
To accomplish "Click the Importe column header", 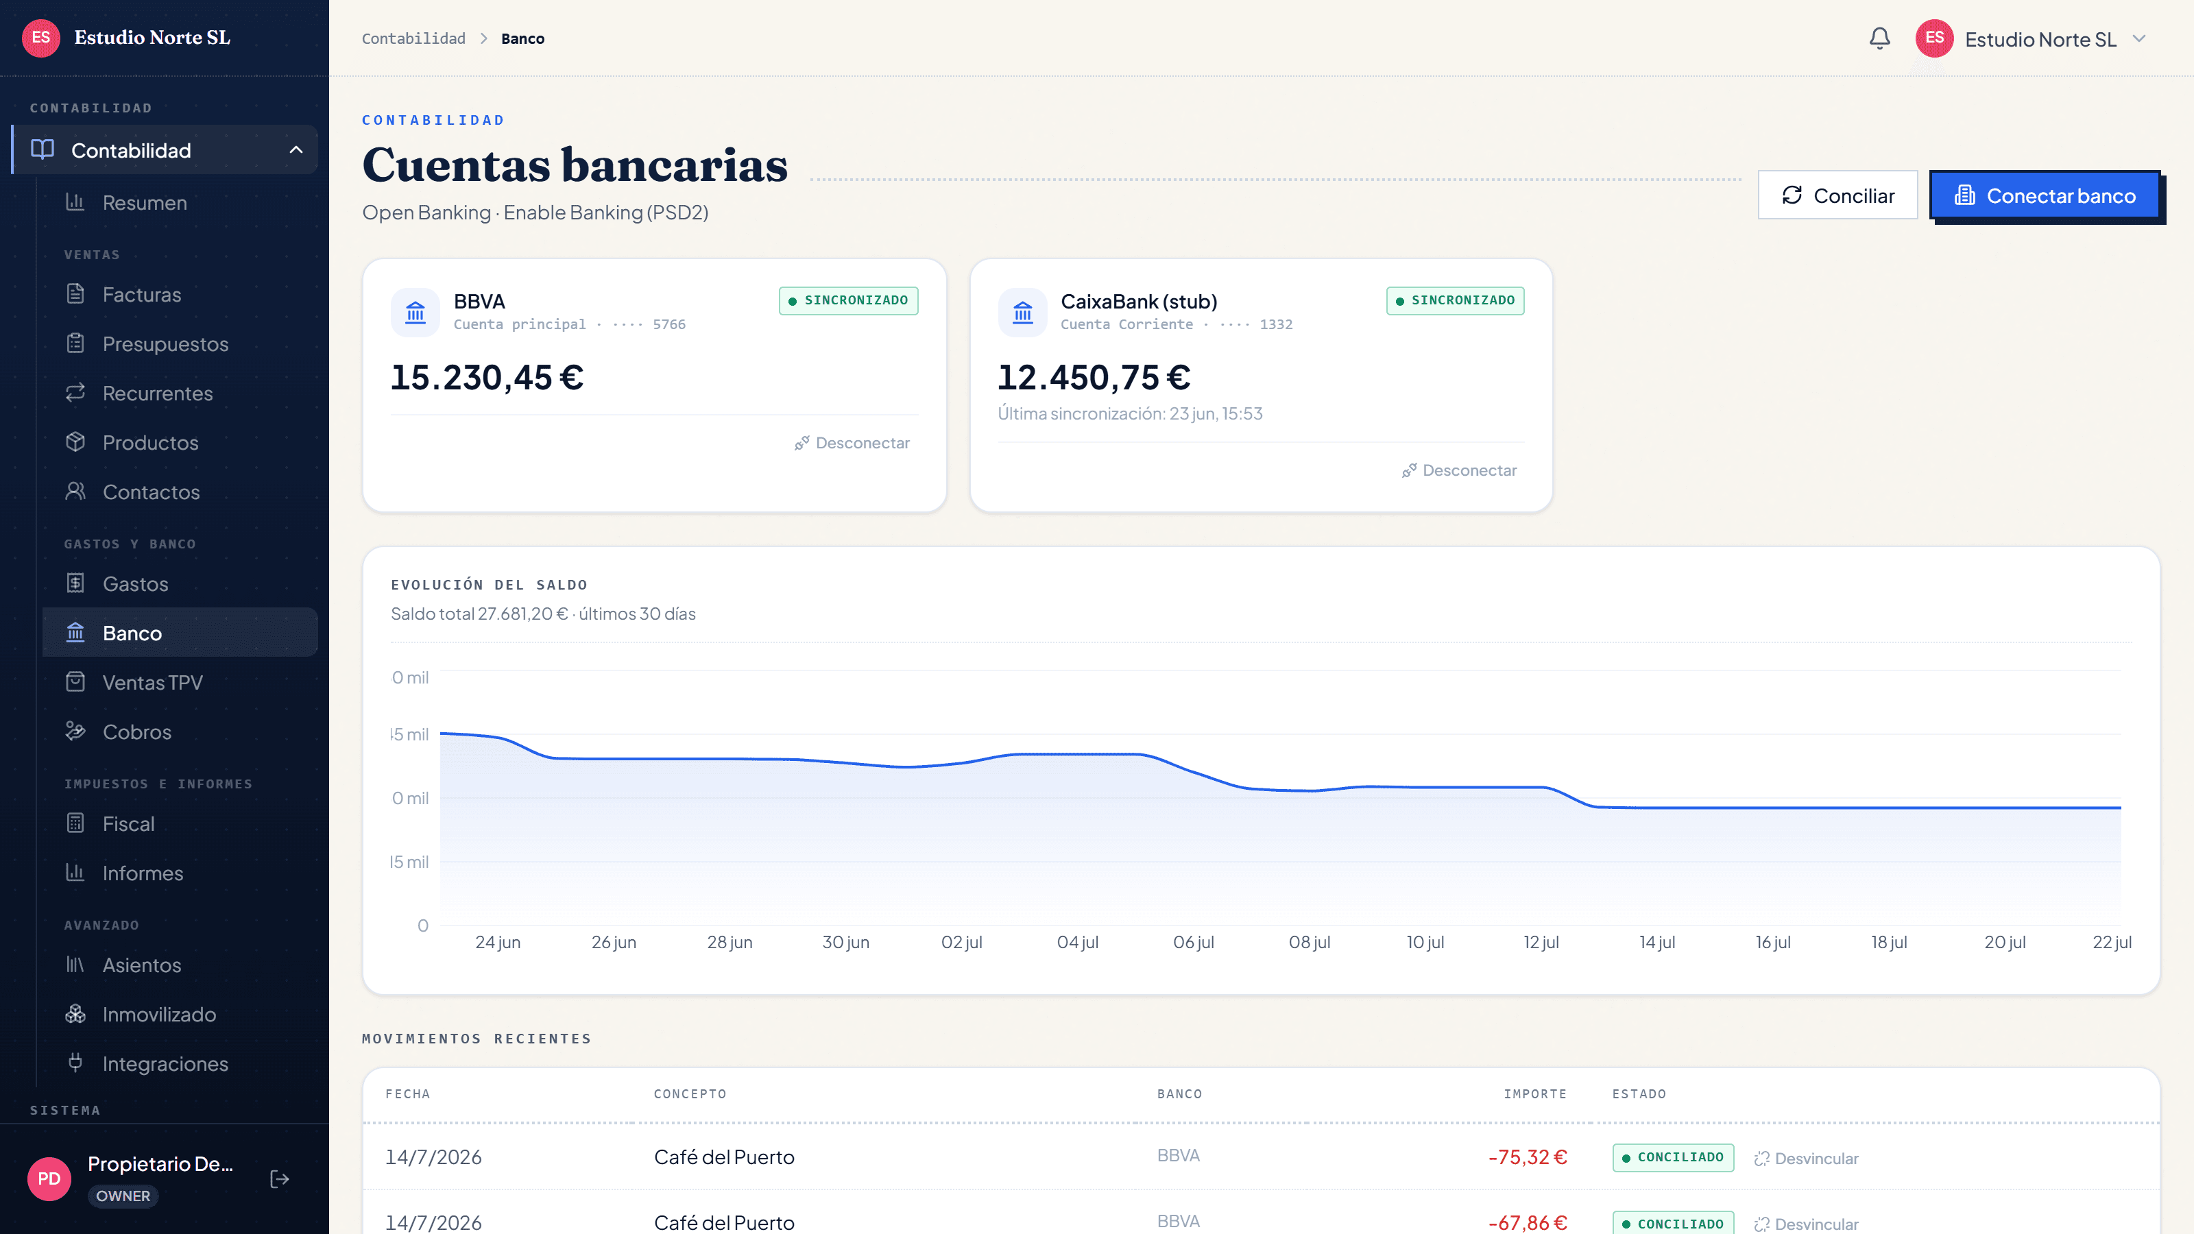I will pos(1535,1093).
